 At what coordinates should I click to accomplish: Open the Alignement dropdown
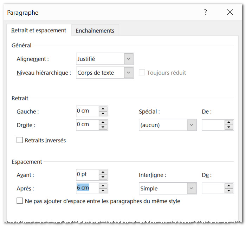tap(129, 59)
